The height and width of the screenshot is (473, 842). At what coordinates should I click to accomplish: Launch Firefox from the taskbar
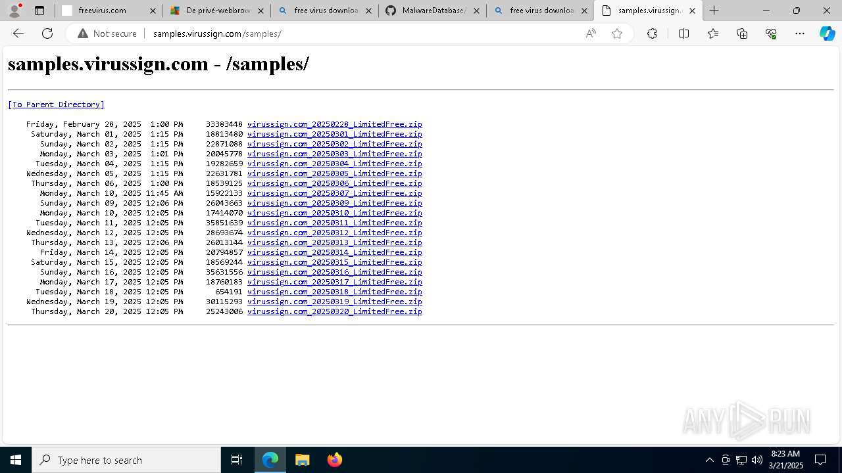[334, 460]
